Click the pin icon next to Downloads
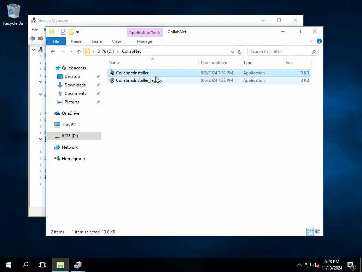Viewport: 362px width, 272px height. (x=98, y=85)
